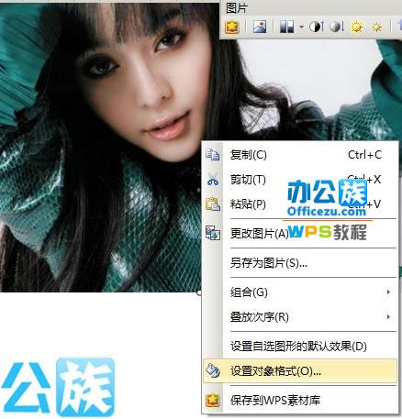402x419 pixels.
Task: Click the scissors icon beside 剪切
Action: 213,179
